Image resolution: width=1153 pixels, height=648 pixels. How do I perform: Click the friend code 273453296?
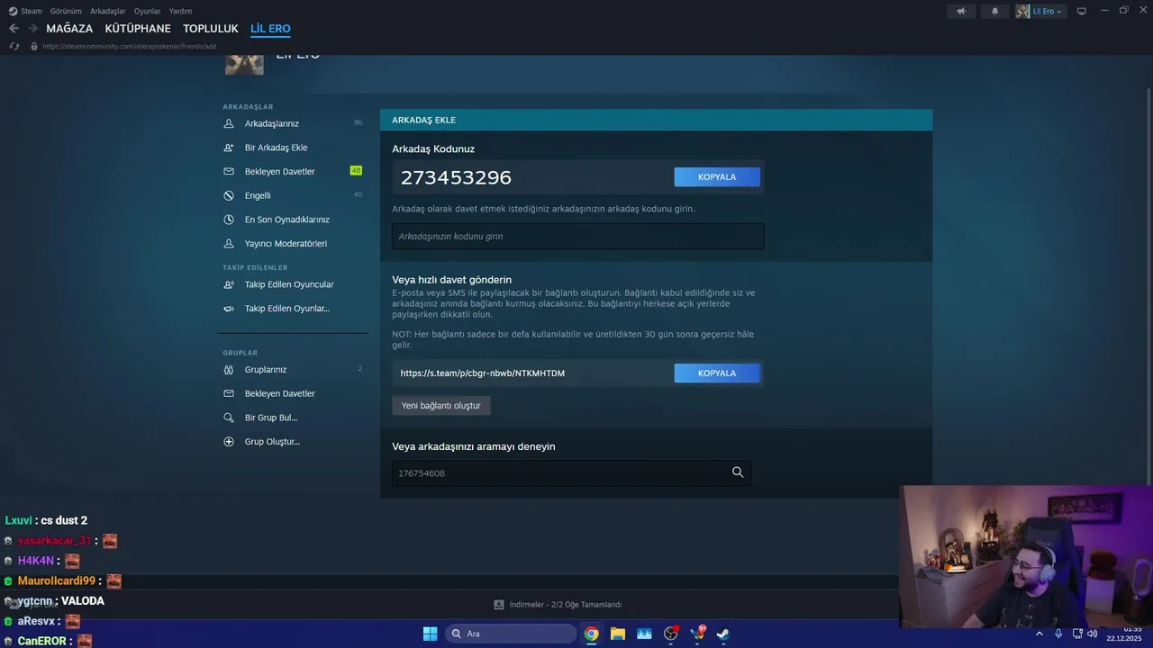pyautogui.click(x=456, y=177)
